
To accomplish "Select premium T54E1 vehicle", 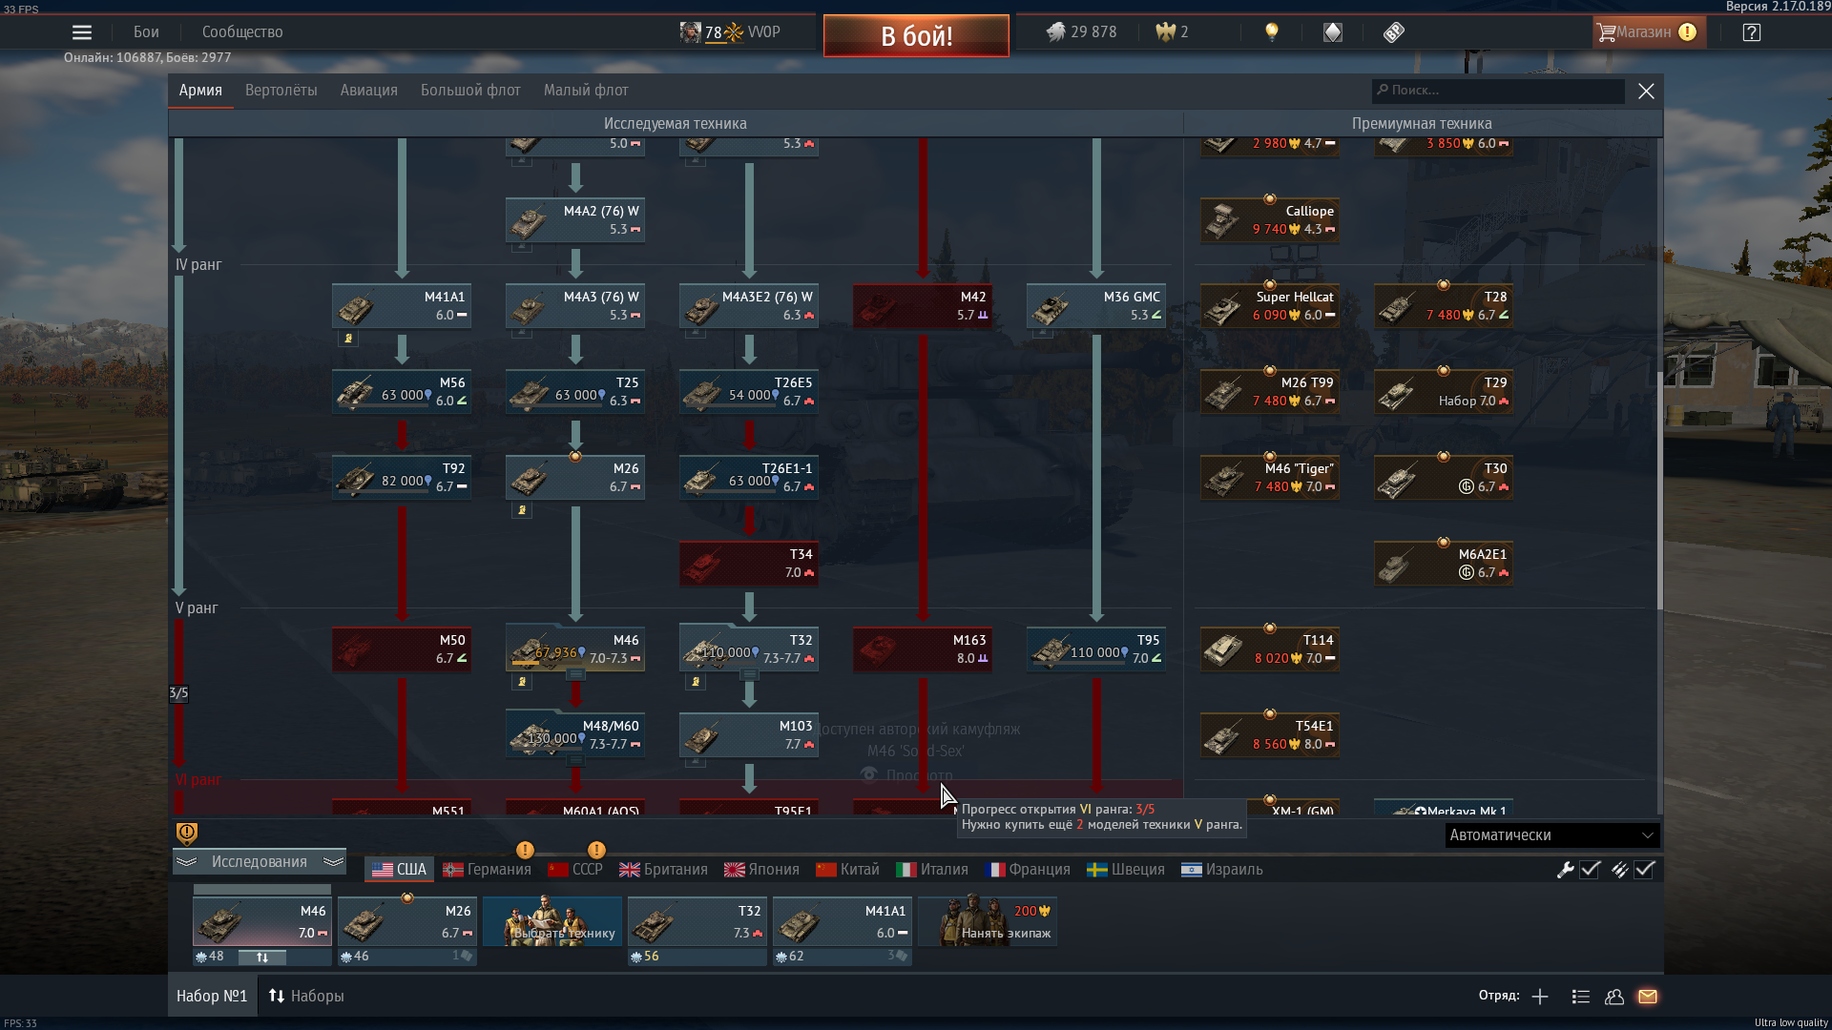I will [1270, 735].
